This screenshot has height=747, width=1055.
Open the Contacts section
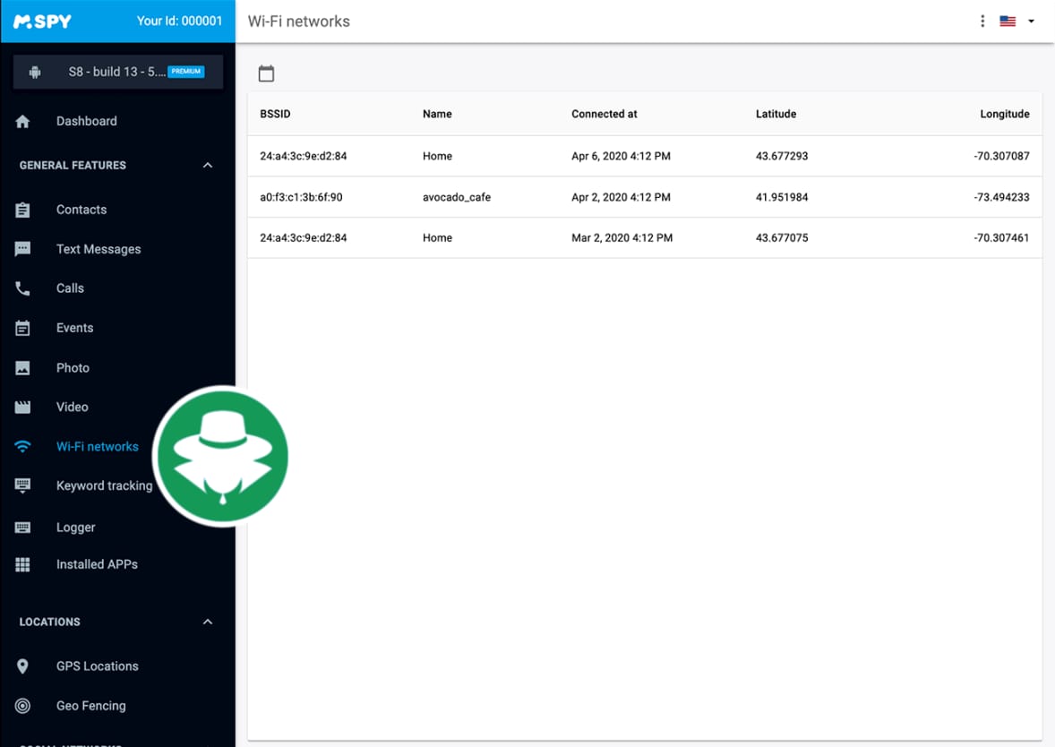coord(81,209)
